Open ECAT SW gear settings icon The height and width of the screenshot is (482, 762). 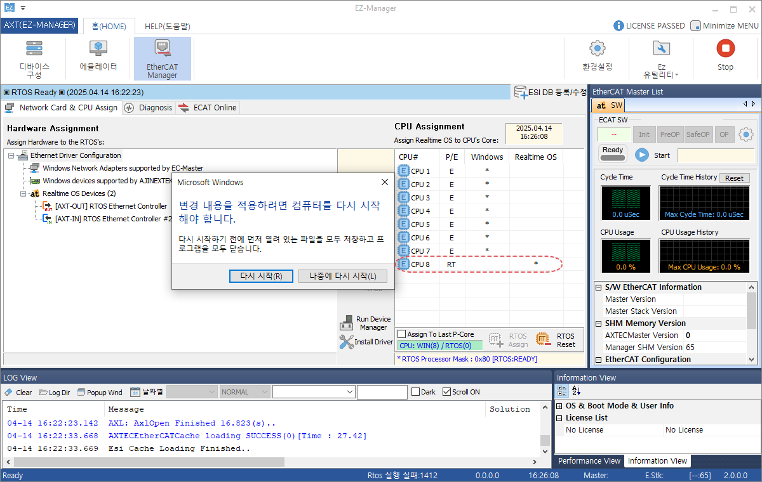point(745,134)
